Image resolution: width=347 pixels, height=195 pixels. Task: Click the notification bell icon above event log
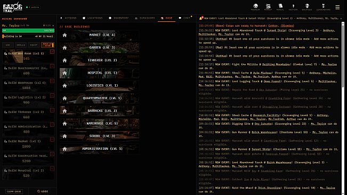pos(201,18)
